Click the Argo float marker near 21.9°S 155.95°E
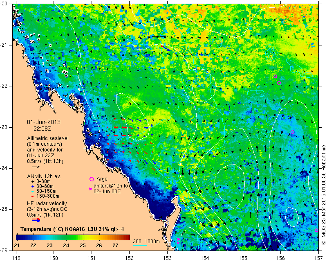The width and height of the screenshot is (327, 262). coord(279,83)
